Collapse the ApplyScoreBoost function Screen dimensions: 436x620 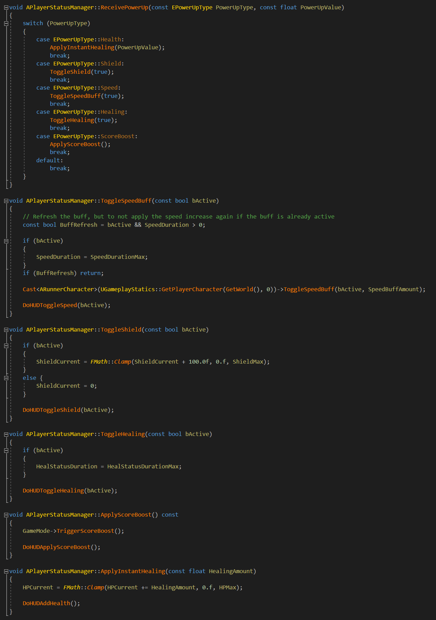(6, 515)
